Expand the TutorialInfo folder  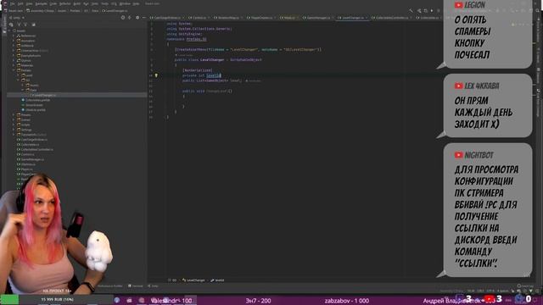14,135
